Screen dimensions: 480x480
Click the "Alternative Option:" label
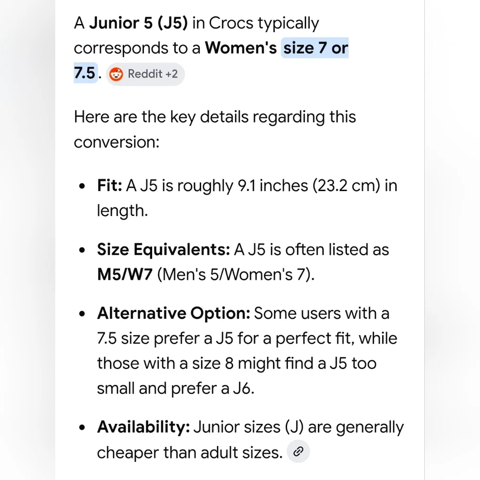[x=174, y=313]
